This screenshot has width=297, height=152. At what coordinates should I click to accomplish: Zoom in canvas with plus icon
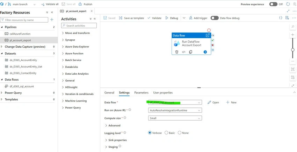(293, 35)
